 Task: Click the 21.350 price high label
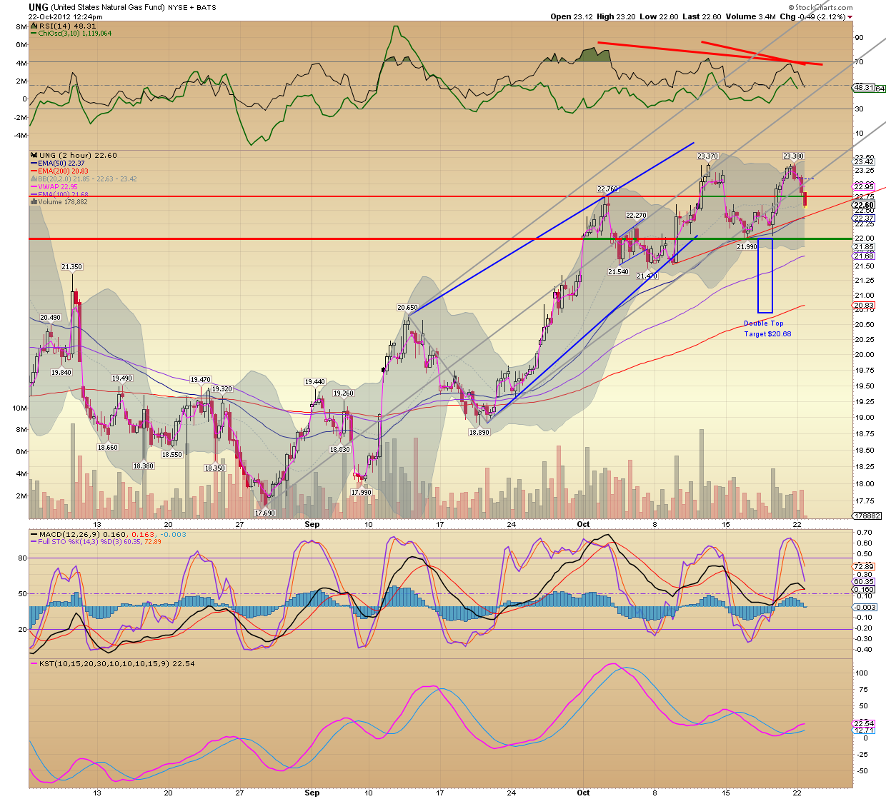coord(71,267)
